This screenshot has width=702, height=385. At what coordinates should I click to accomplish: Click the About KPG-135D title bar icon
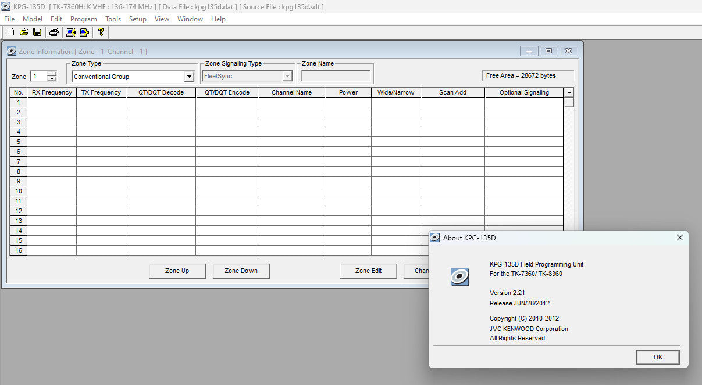click(x=435, y=238)
